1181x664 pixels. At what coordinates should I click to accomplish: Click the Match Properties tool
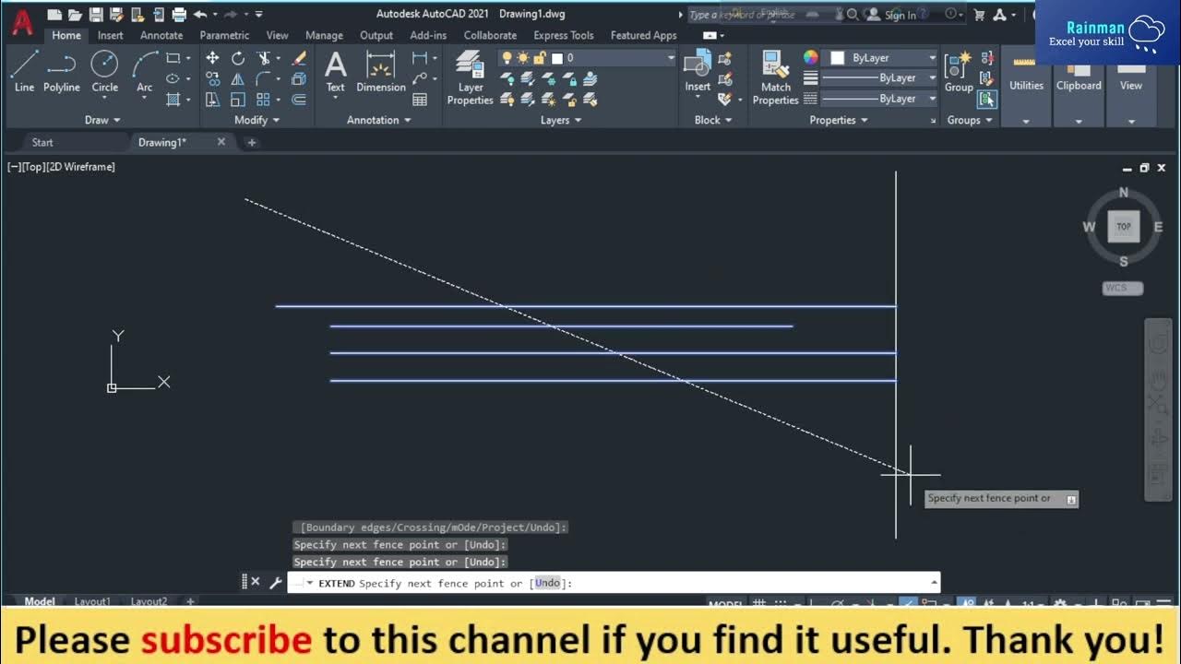(x=776, y=78)
